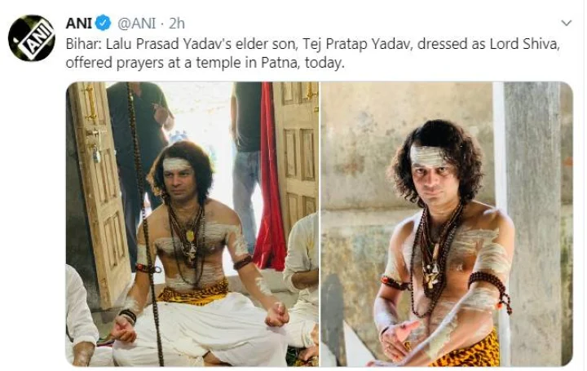Open the tweet via the 2h timestamp
Screen dimensions: 587x371
coord(177,23)
